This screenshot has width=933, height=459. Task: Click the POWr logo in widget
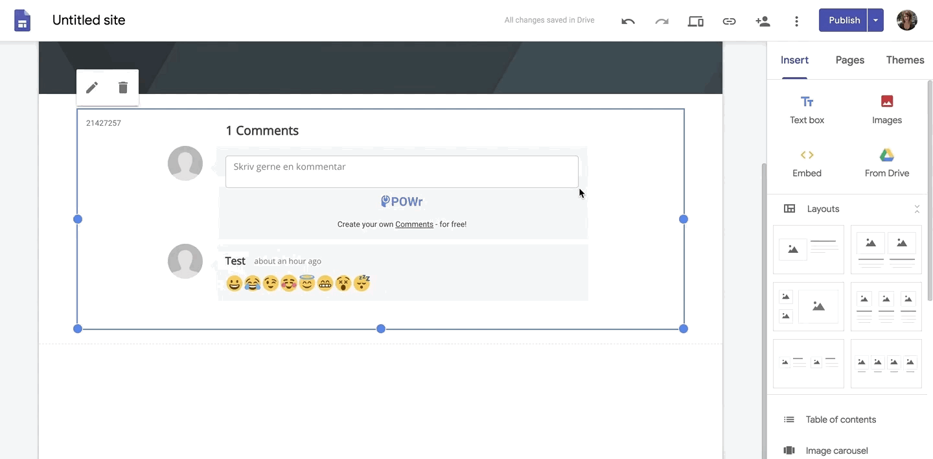pos(402,202)
